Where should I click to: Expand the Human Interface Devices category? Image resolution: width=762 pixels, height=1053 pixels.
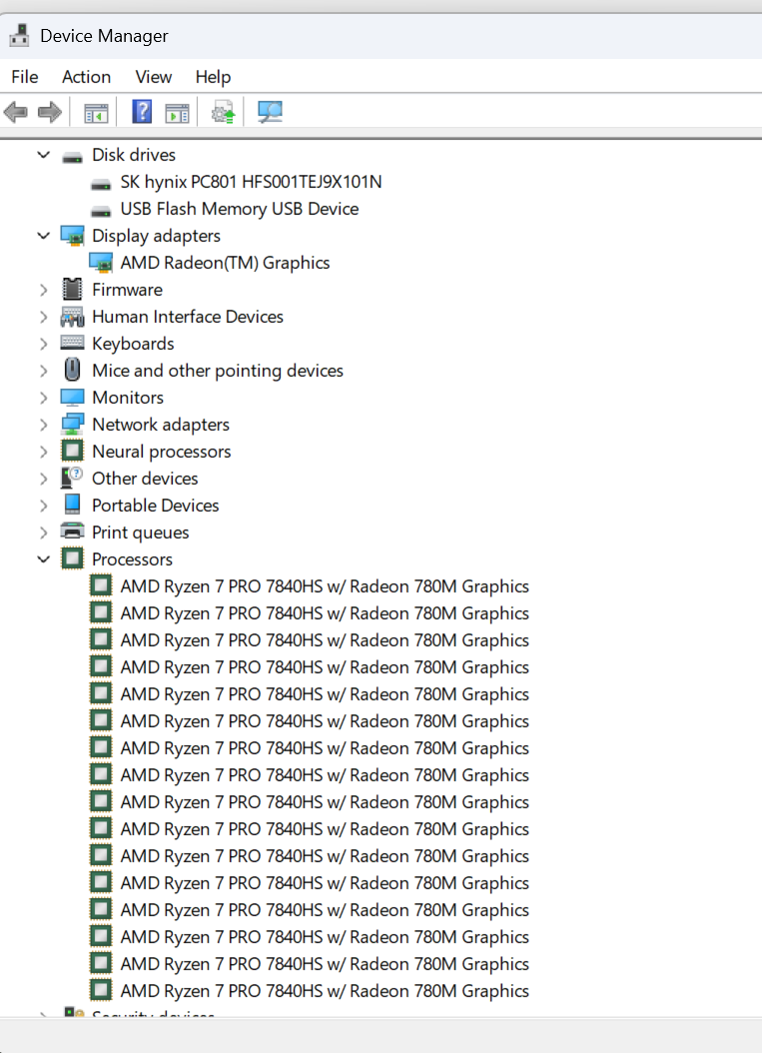44,317
